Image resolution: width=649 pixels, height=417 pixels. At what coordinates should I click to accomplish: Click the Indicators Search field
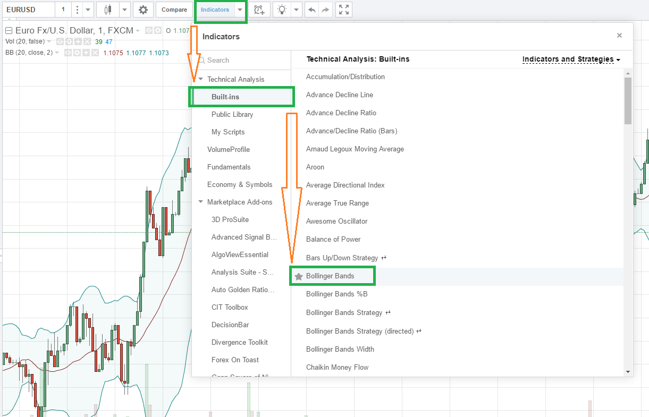(241, 61)
